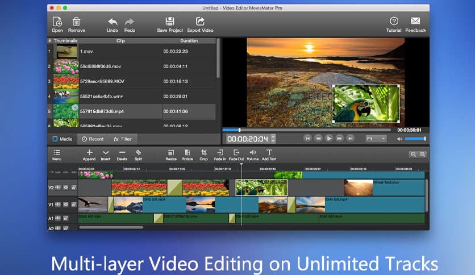This screenshot has width=475, height=275.
Task: Select clip 557015db873d6.mp4
Action: pos(131,111)
